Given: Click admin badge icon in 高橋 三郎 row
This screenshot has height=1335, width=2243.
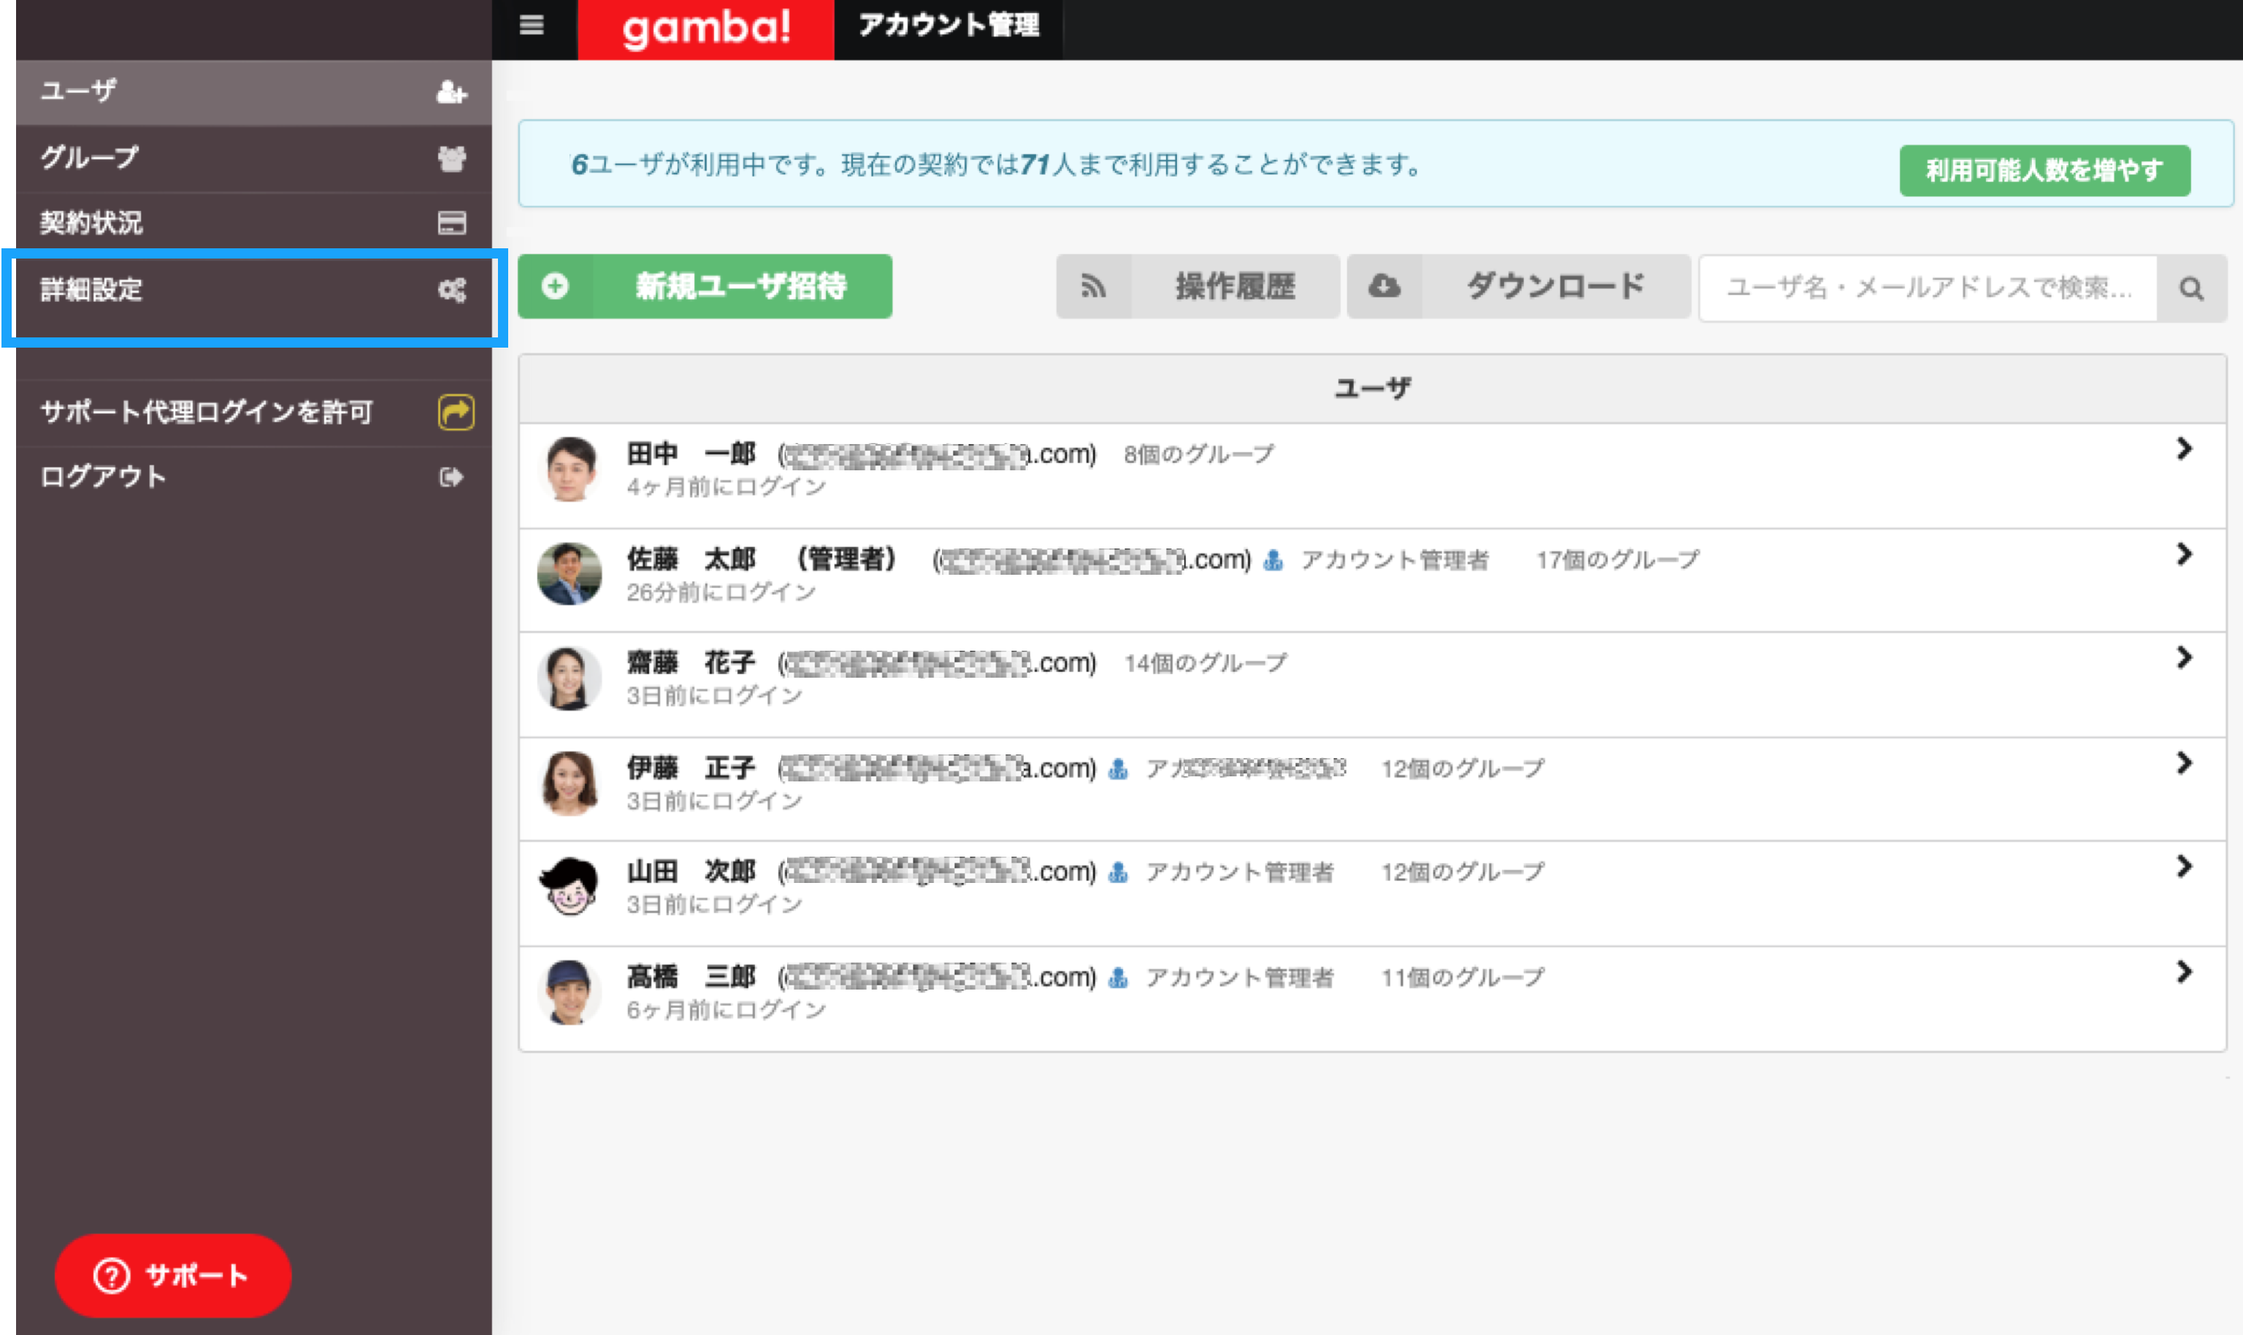Looking at the screenshot, I should 1118,977.
